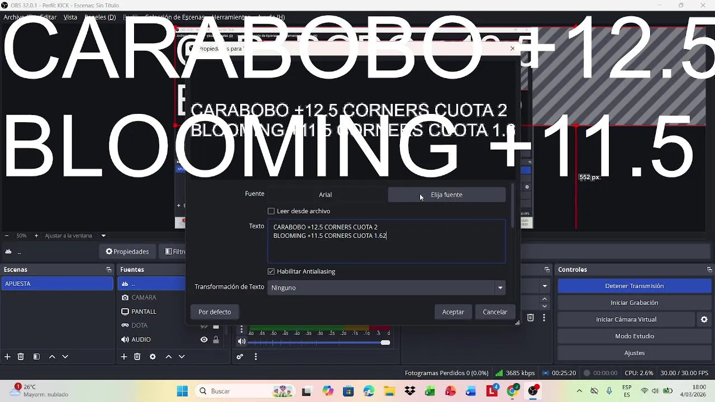Zoom in preview with plus icon
This screenshot has width=715, height=402.
pyautogui.click(x=36, y=236)
